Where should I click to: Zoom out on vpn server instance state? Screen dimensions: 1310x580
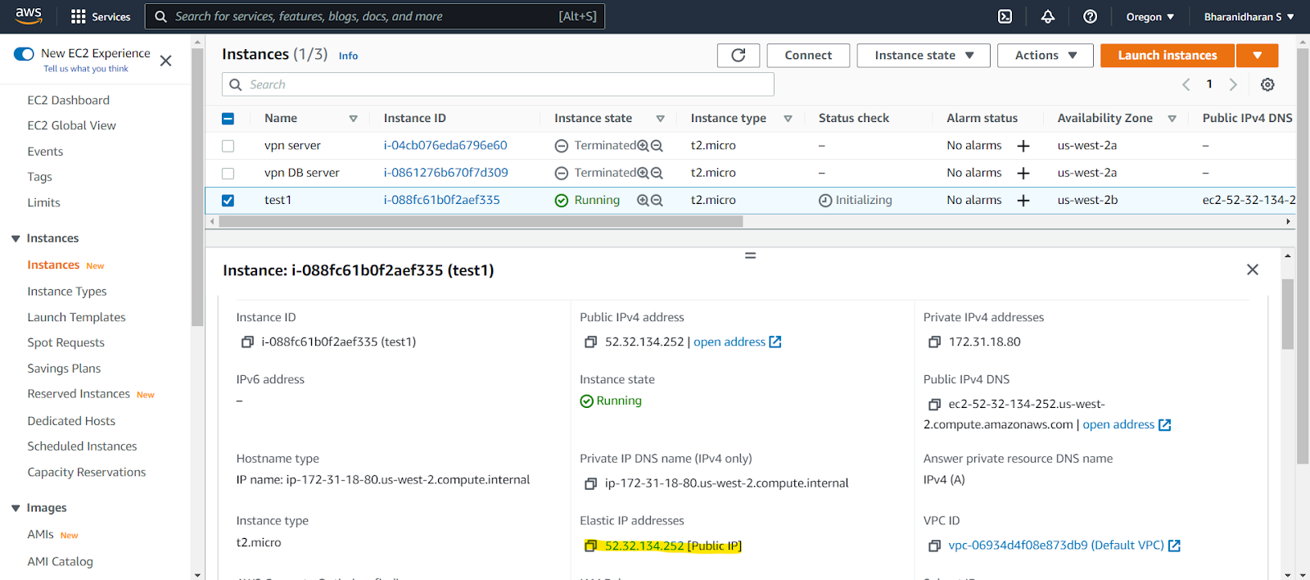coord(657,146)
